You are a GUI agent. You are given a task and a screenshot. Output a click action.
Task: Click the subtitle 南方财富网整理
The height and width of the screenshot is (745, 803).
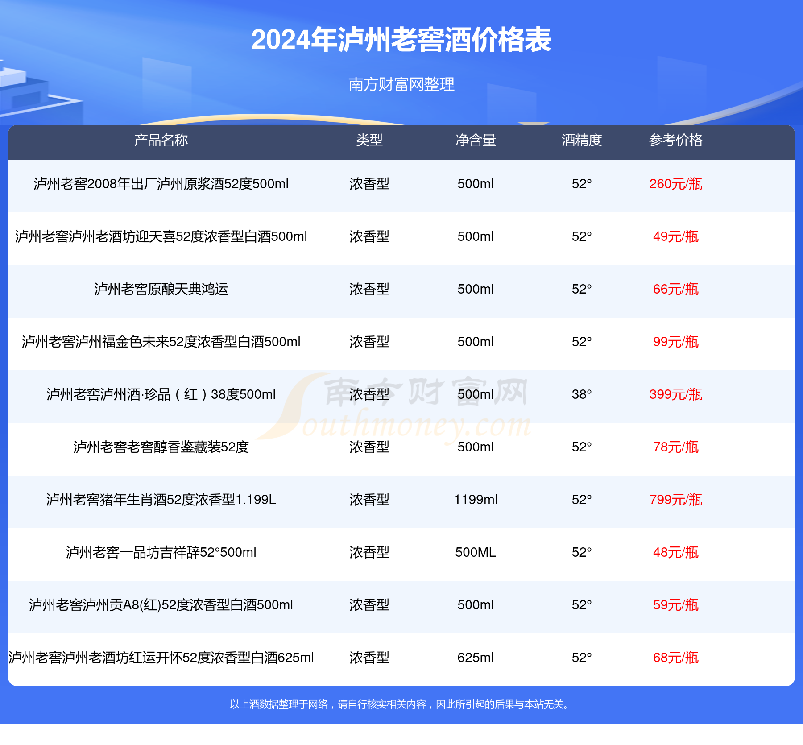point(401,84)
